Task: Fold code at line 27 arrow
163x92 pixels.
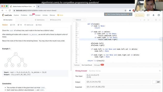Action: (x=78, y=49)
